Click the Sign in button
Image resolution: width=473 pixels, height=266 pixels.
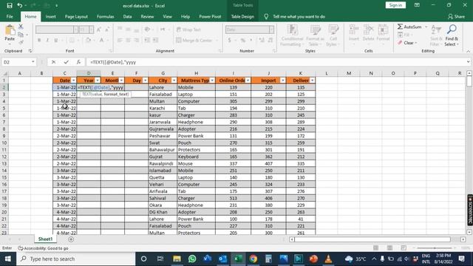coord(395,5)
